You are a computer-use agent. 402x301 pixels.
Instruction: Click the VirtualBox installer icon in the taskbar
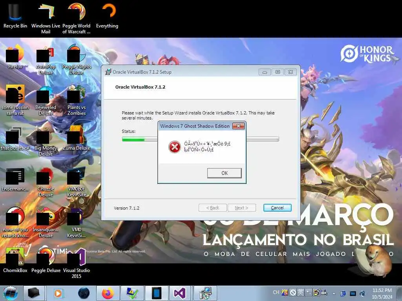point(205,293)
